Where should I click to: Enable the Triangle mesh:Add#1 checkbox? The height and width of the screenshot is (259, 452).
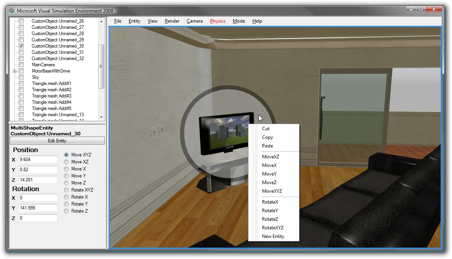pyautogui.click(x=21, y=83)
